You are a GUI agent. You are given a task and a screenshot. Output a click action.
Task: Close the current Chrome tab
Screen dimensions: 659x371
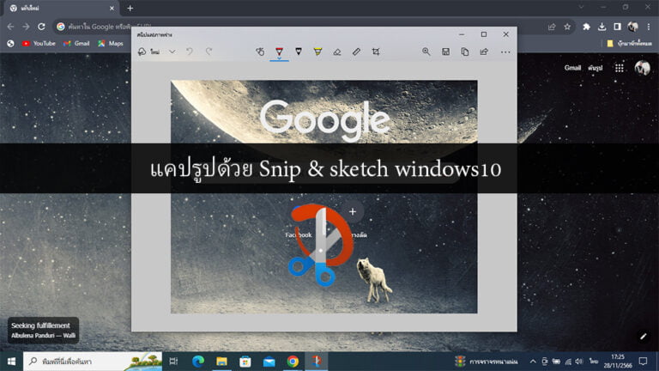click(112, 8)
